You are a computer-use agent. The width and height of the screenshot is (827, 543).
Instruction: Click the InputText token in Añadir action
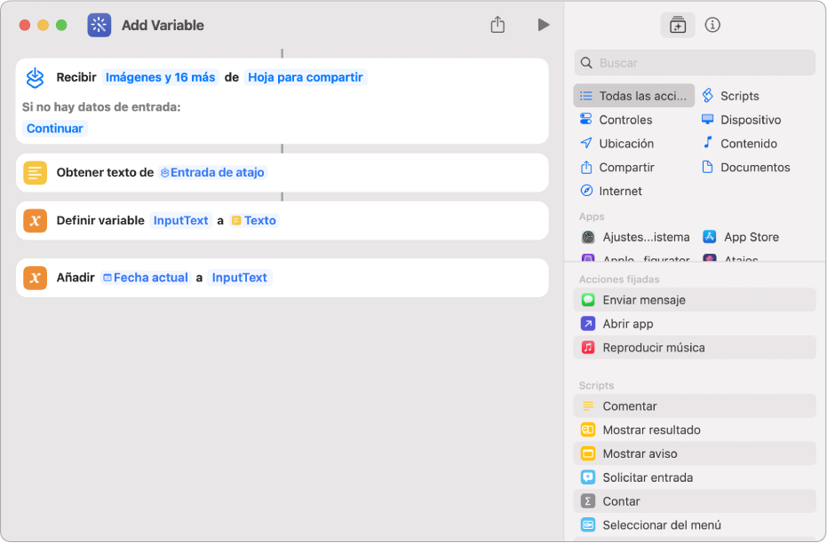tap(240, 278)
